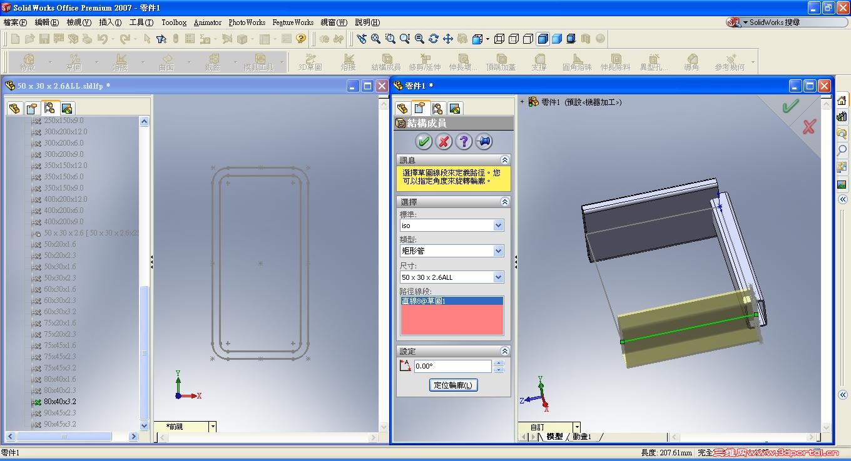
Task: Open the PhotoWorks menu
Action: click(x=247, y=22)
